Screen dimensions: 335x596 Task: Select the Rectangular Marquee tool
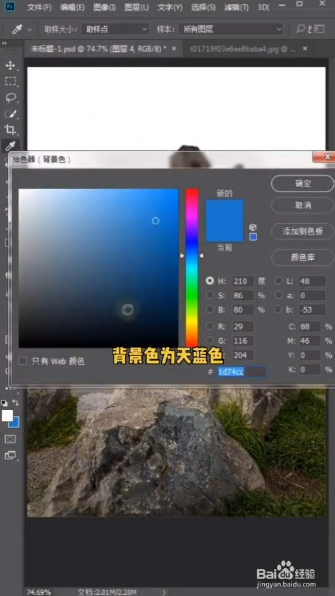point(10,82)
